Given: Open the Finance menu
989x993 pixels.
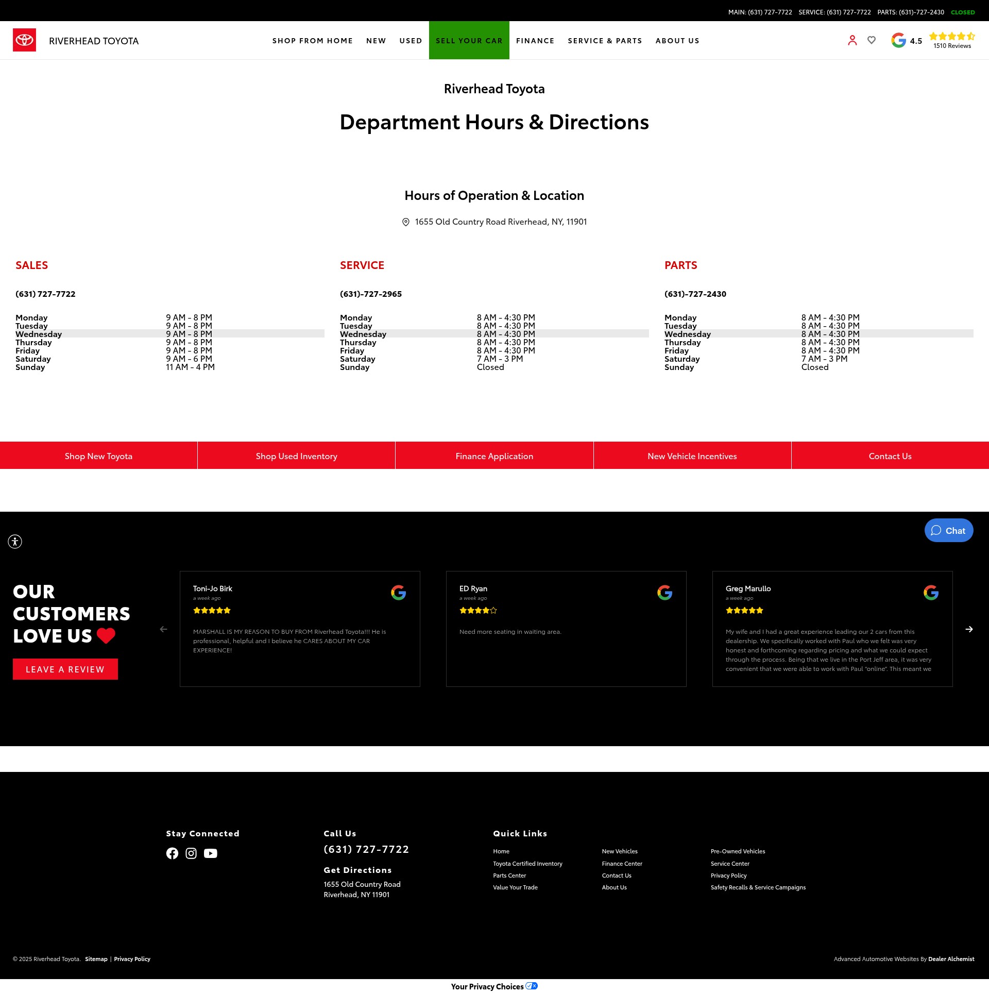Looking at the screenshot, I should tap(535, 41).
